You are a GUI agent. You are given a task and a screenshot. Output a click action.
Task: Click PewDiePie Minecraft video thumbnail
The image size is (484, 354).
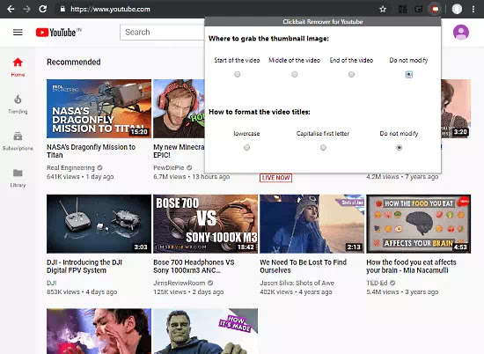179,108
